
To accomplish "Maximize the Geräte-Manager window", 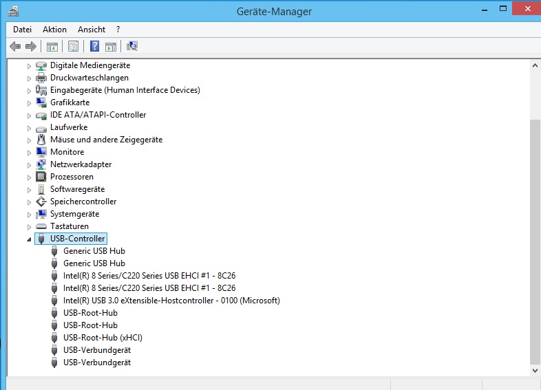I will tap(503, 9).
